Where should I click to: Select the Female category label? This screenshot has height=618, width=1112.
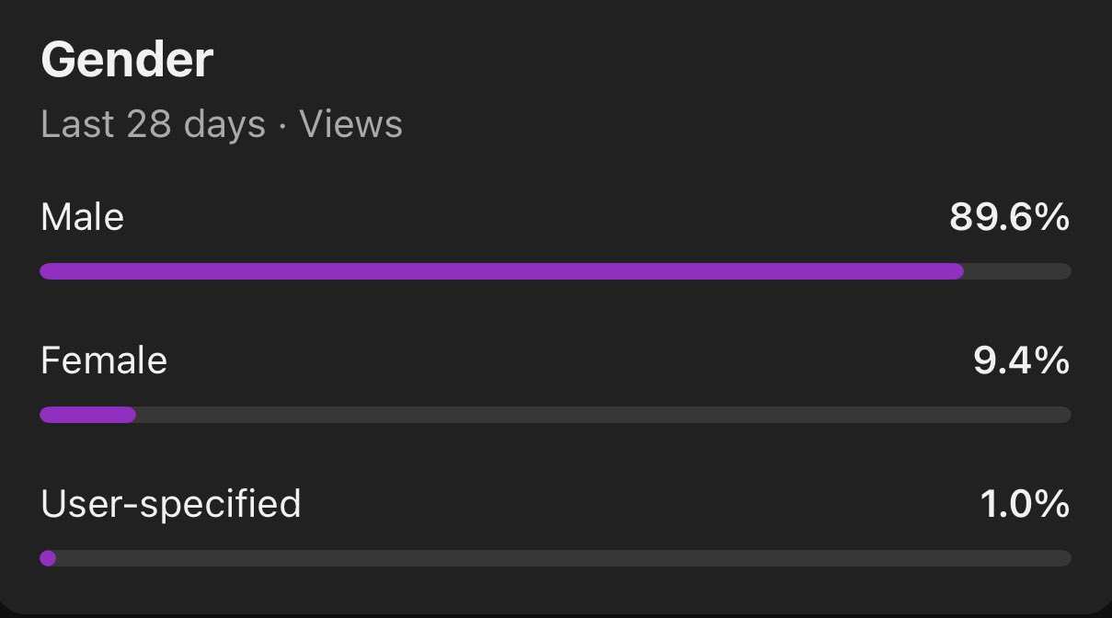[x=104, y=360]
